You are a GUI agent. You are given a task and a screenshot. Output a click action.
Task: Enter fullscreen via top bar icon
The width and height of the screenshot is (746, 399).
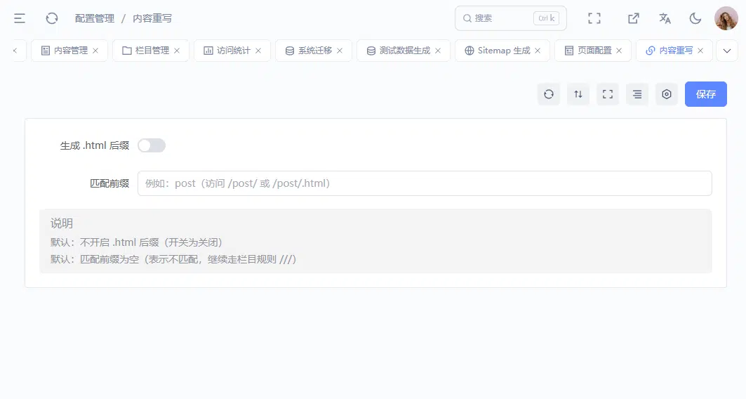tap(594, 18)
